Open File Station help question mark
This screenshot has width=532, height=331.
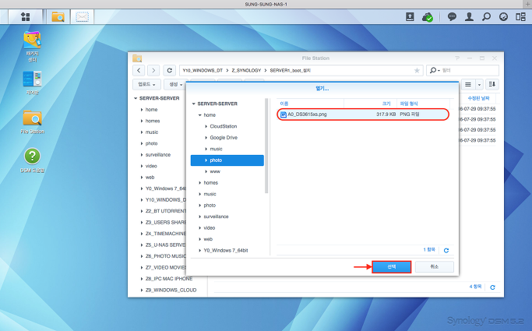(457, 58)
